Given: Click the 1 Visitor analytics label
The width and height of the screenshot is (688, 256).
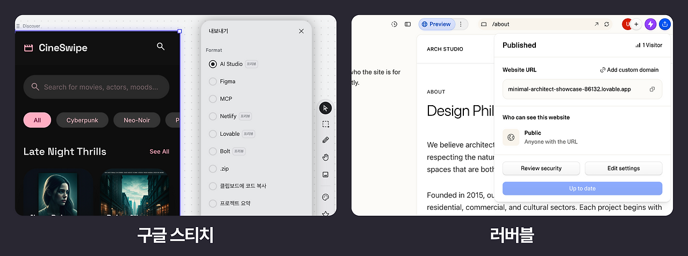Looking at the screenshot, I should [x=649, y=45].
